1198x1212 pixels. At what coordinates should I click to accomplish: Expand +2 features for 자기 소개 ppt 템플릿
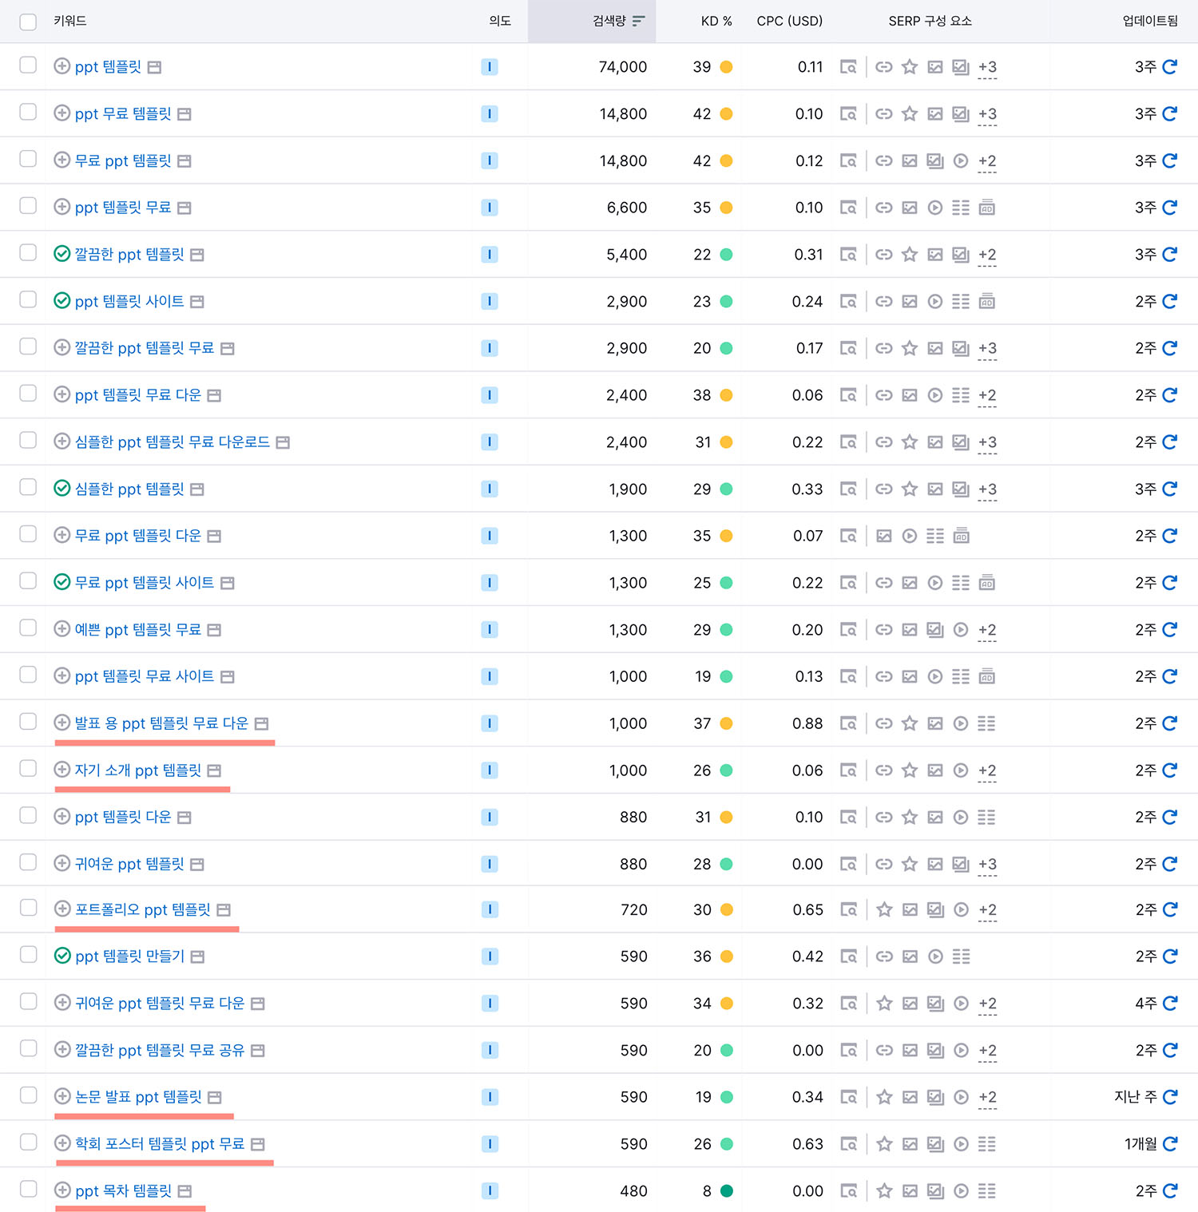pyautogui.click(x=987, y=771)
